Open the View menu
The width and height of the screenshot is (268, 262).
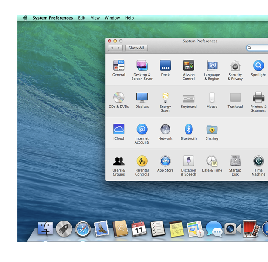(95, 18)
